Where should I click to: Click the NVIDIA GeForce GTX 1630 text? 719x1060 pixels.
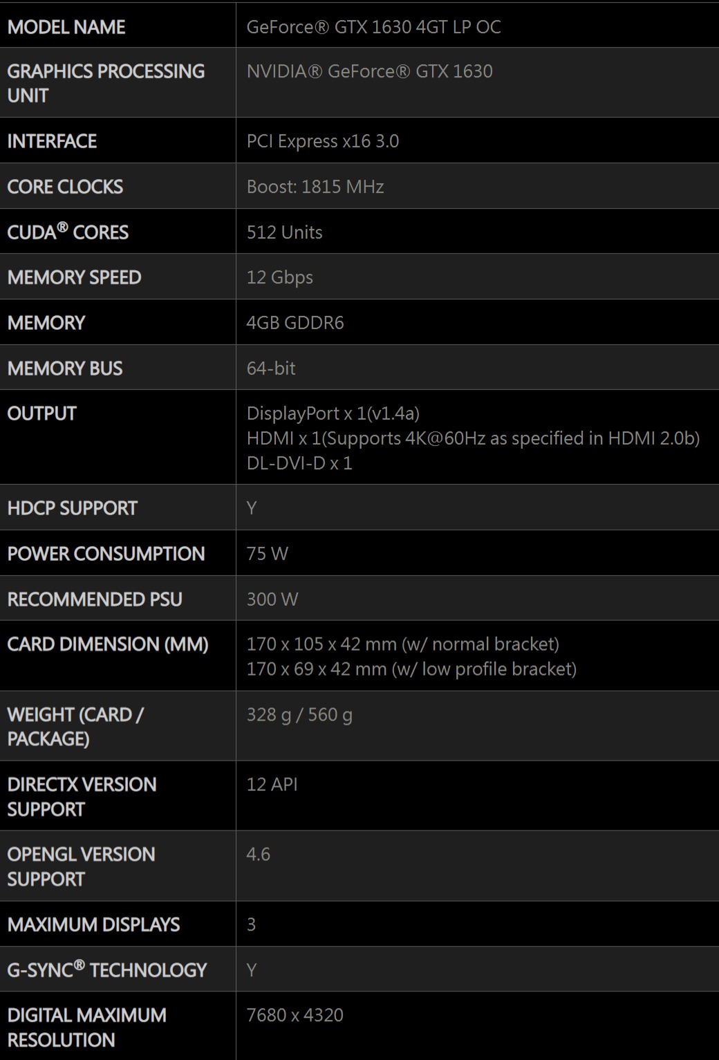pyautogui.click(x=369, y=71)
